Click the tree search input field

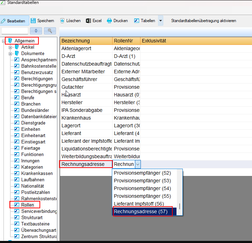point(15,31)
